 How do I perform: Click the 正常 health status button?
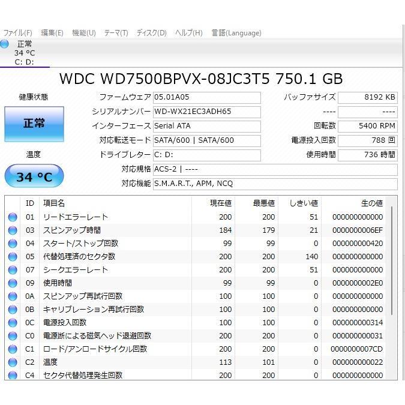[x=34, y=124]
